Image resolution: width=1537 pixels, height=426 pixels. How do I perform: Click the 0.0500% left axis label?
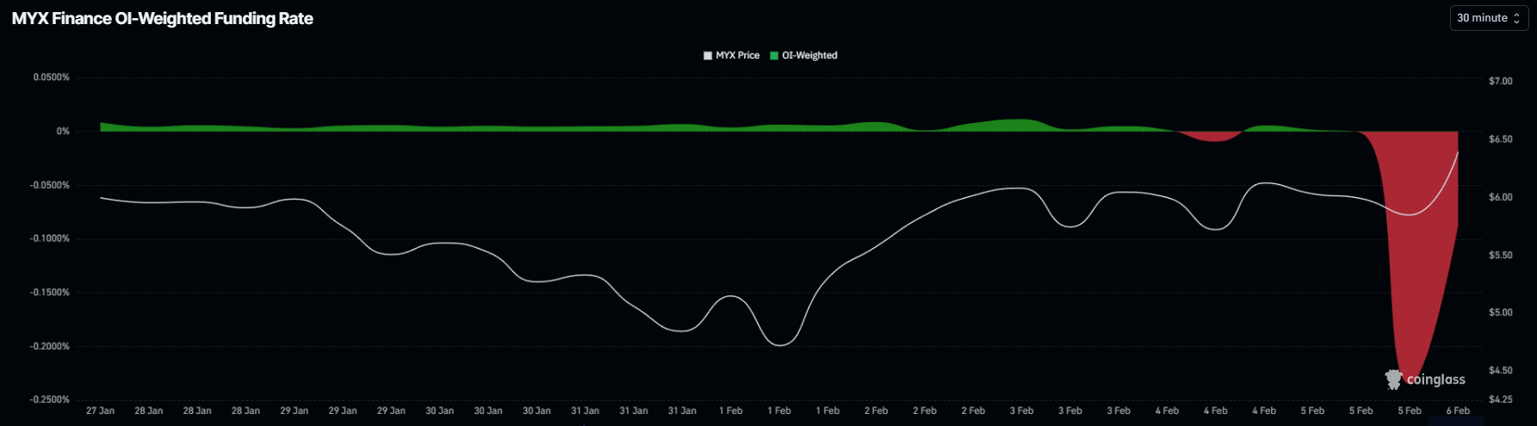click(52, 77)
